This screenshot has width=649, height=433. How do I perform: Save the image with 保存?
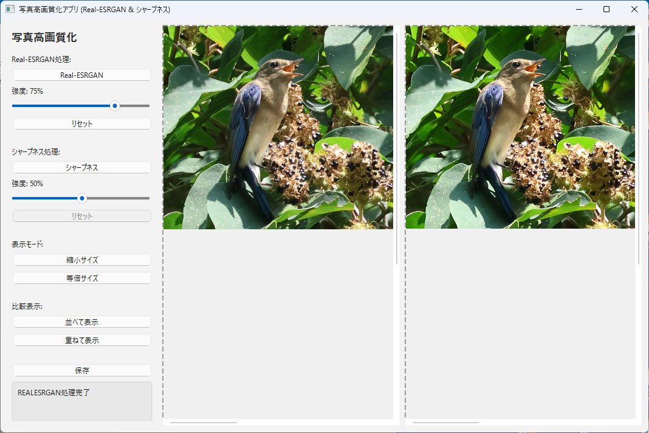click(x=81, y=370)
